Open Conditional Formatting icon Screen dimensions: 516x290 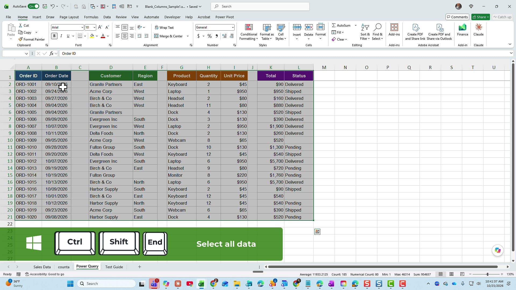[249, 27]
